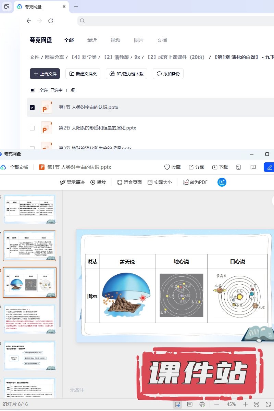Click 转为PDF to convert the file
This screenshot has width=274, height=411.
click(x=196, y=182)
